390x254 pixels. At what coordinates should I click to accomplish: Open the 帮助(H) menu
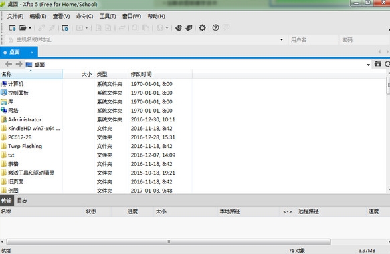156,17
